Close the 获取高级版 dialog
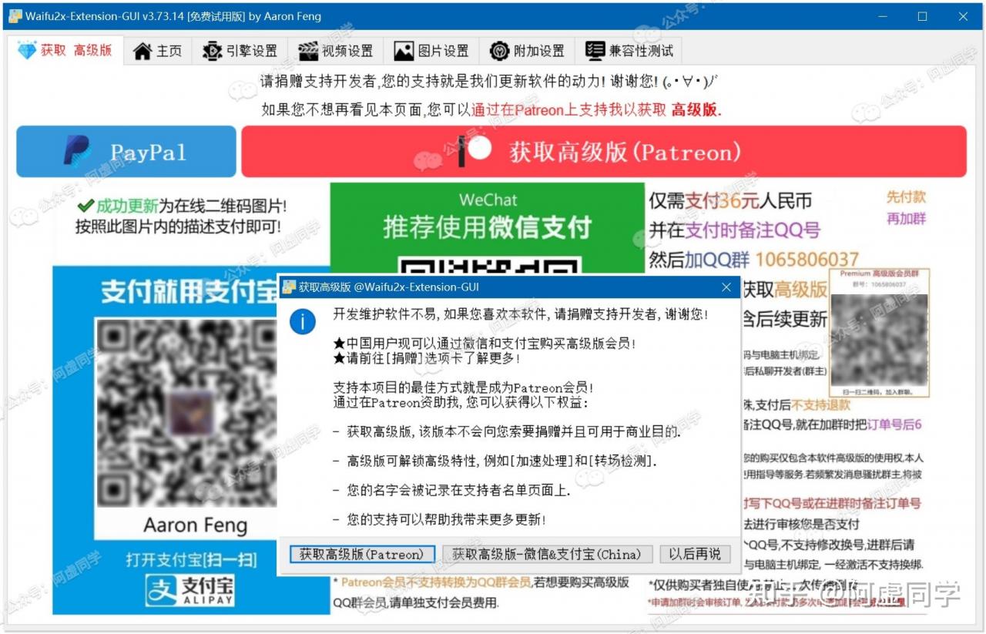986x634 pixels. 726,287
